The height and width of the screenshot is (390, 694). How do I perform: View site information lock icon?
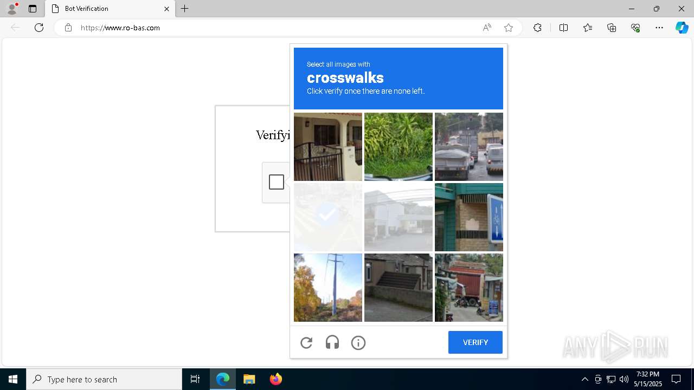pyautogui.click(x=68, y=28)
